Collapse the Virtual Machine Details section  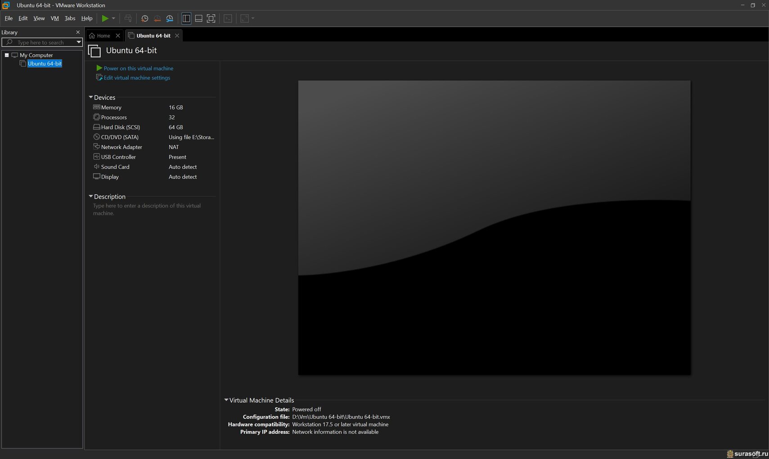pos(226,400)
